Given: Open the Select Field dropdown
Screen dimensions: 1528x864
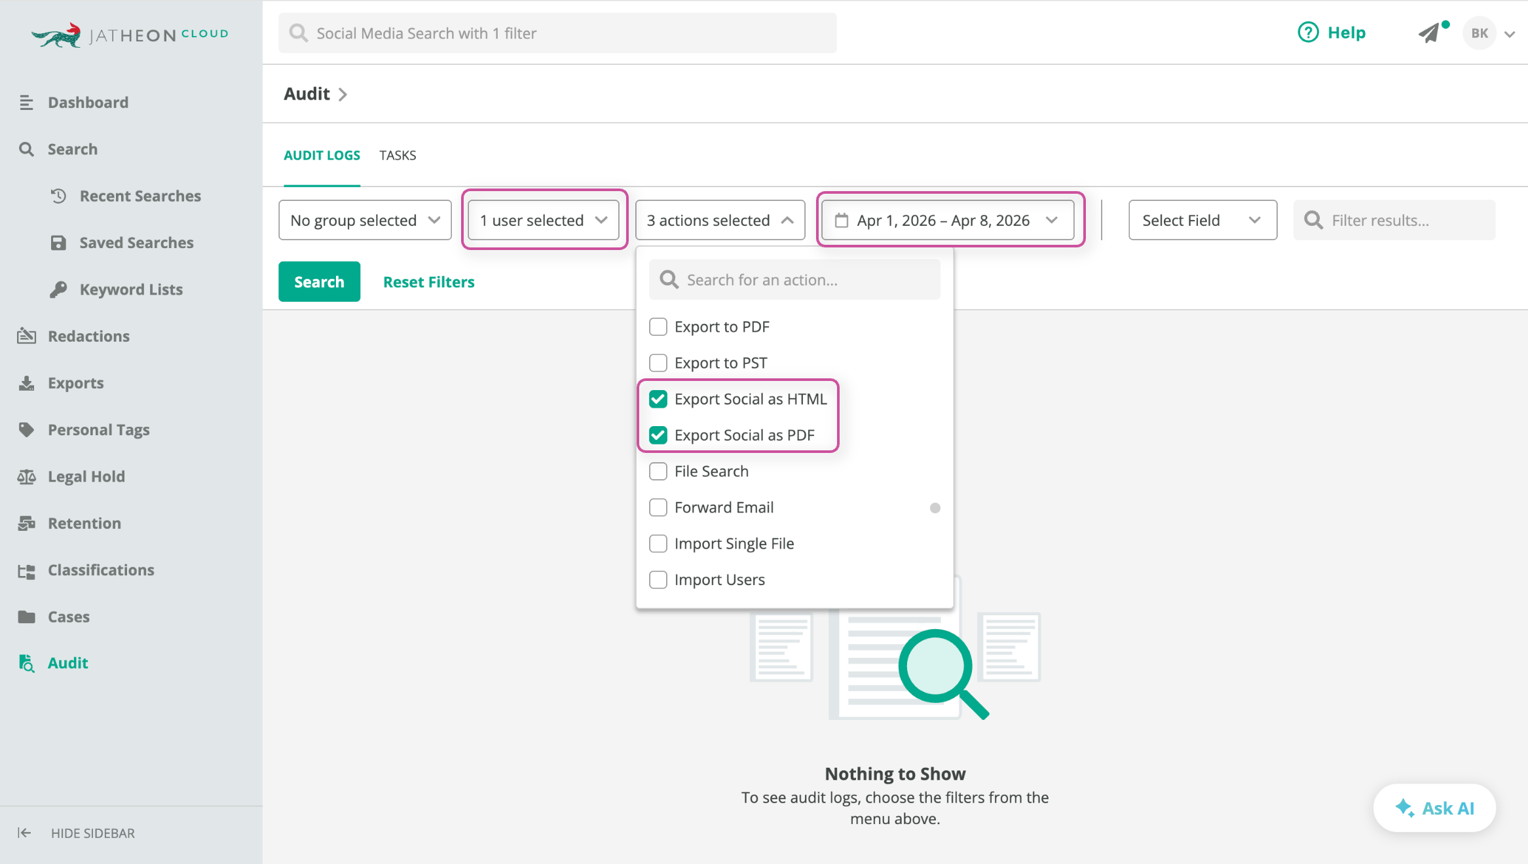Looking at the screenshot, I should (x=1202, y=221).
